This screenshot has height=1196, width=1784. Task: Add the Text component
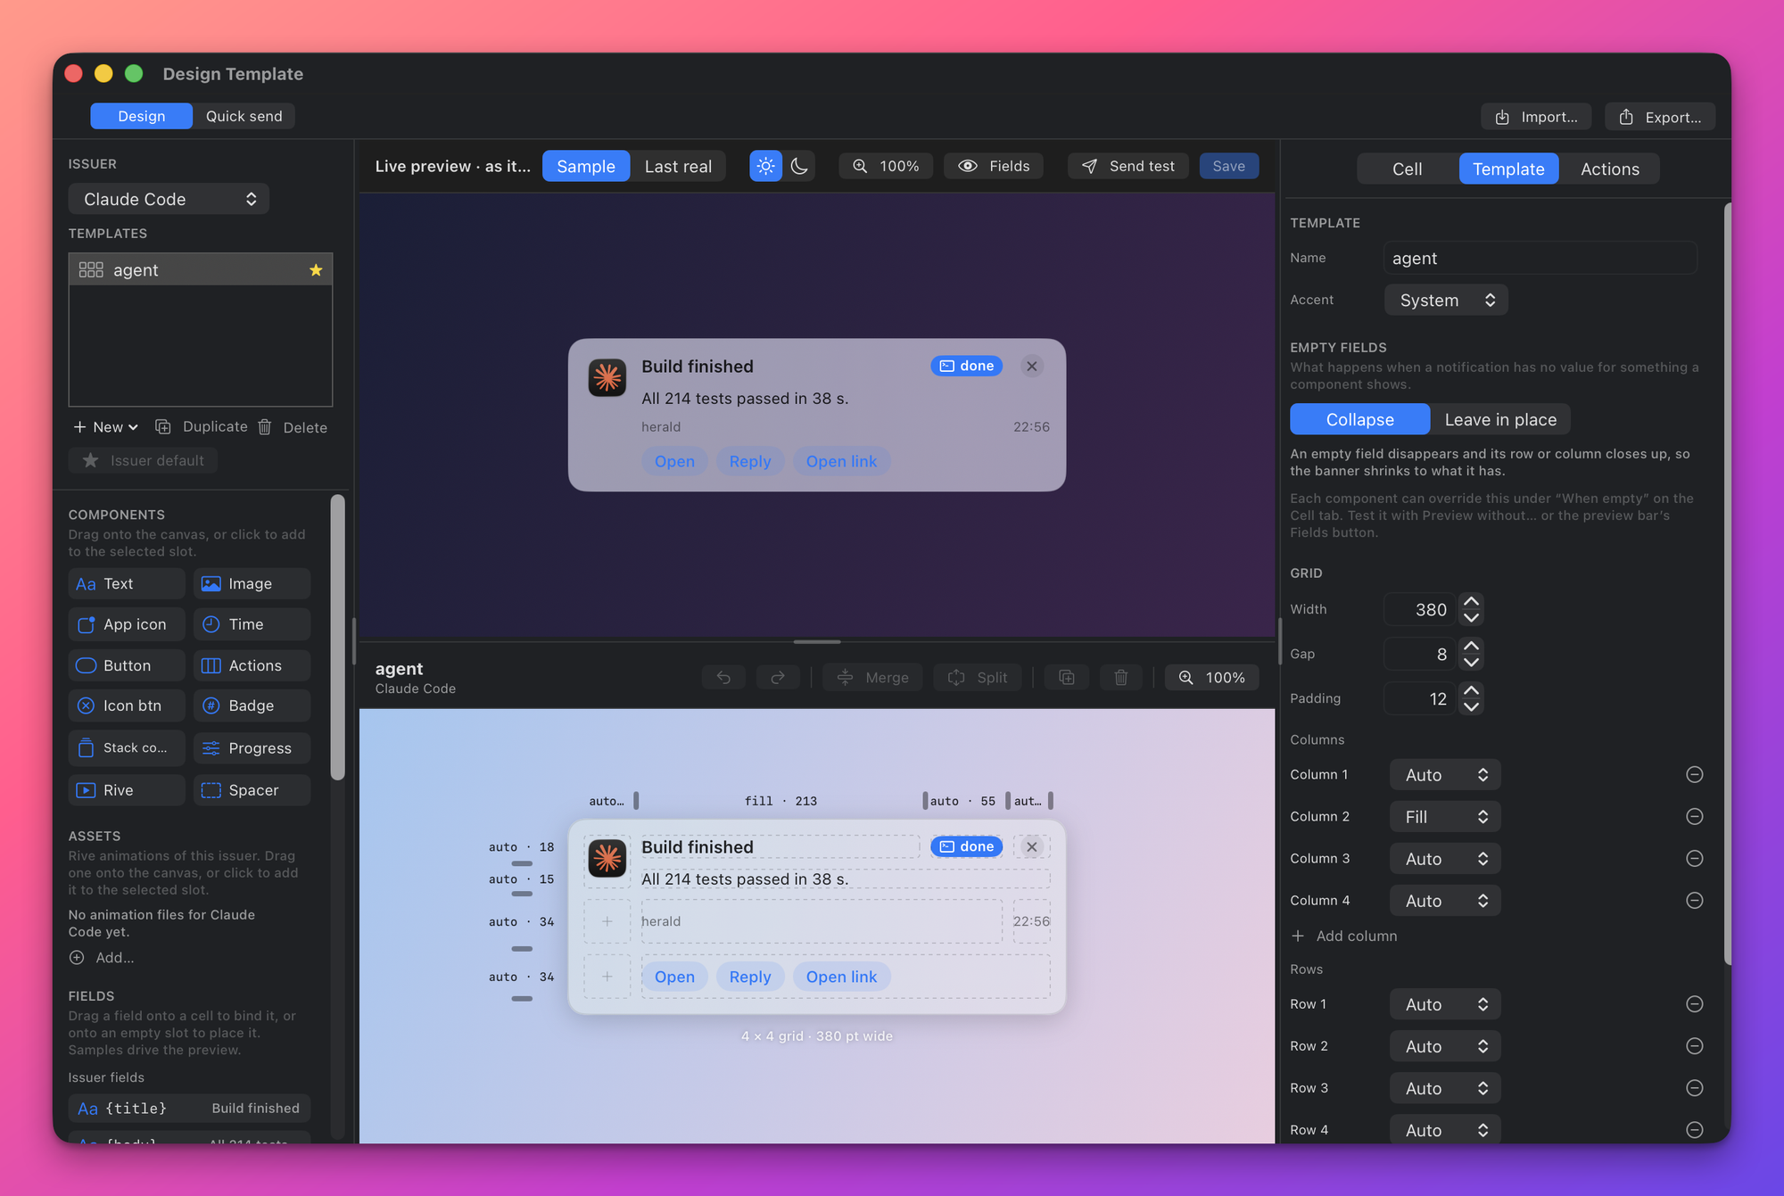(x=127, y=584)
